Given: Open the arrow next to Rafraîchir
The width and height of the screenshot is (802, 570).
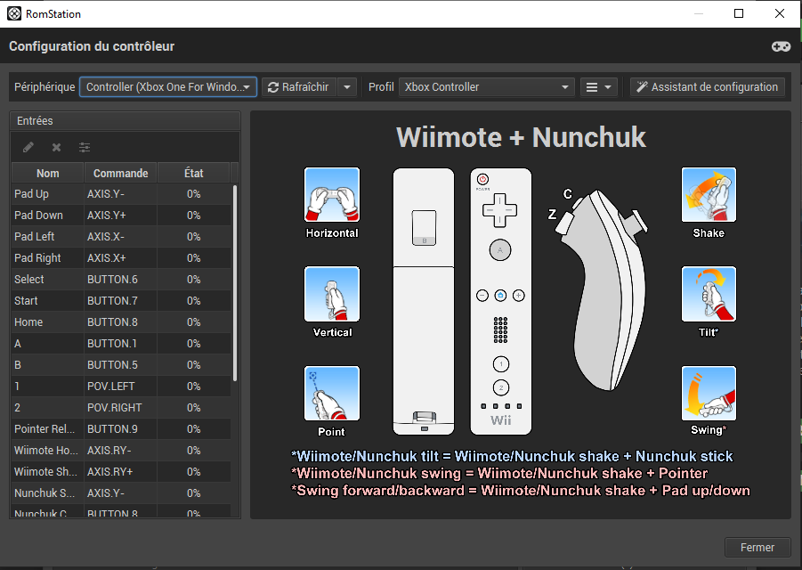Looking at the screenshot, I should coord(347,87).
